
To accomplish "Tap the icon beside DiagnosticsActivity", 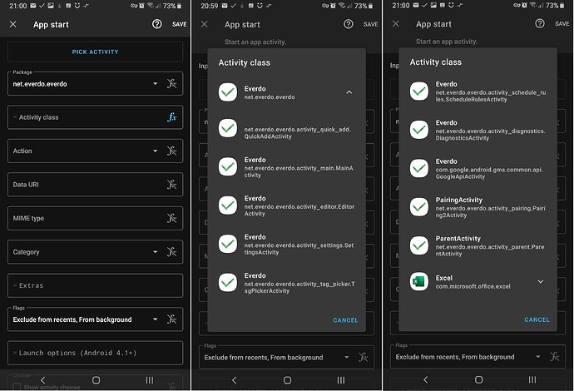I will click(x=419, y=130).
